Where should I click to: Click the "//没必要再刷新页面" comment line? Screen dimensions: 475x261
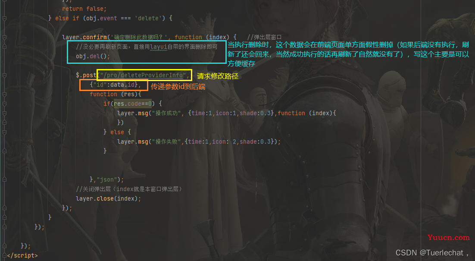click(x=147, y=47)
